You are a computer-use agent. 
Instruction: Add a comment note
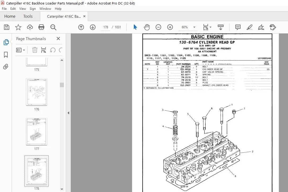[238, 27]
